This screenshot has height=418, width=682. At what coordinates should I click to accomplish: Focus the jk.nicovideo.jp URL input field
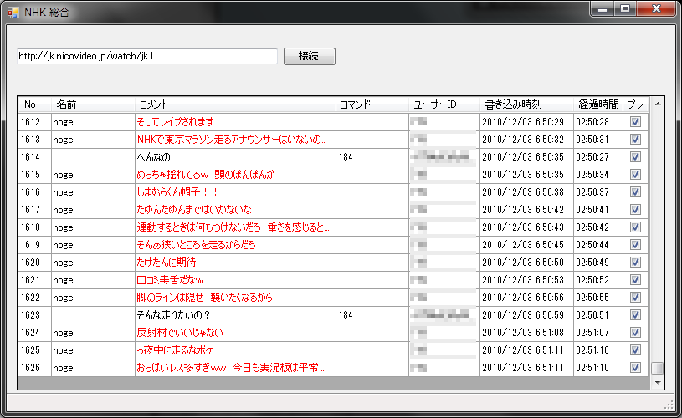[147, 56]
